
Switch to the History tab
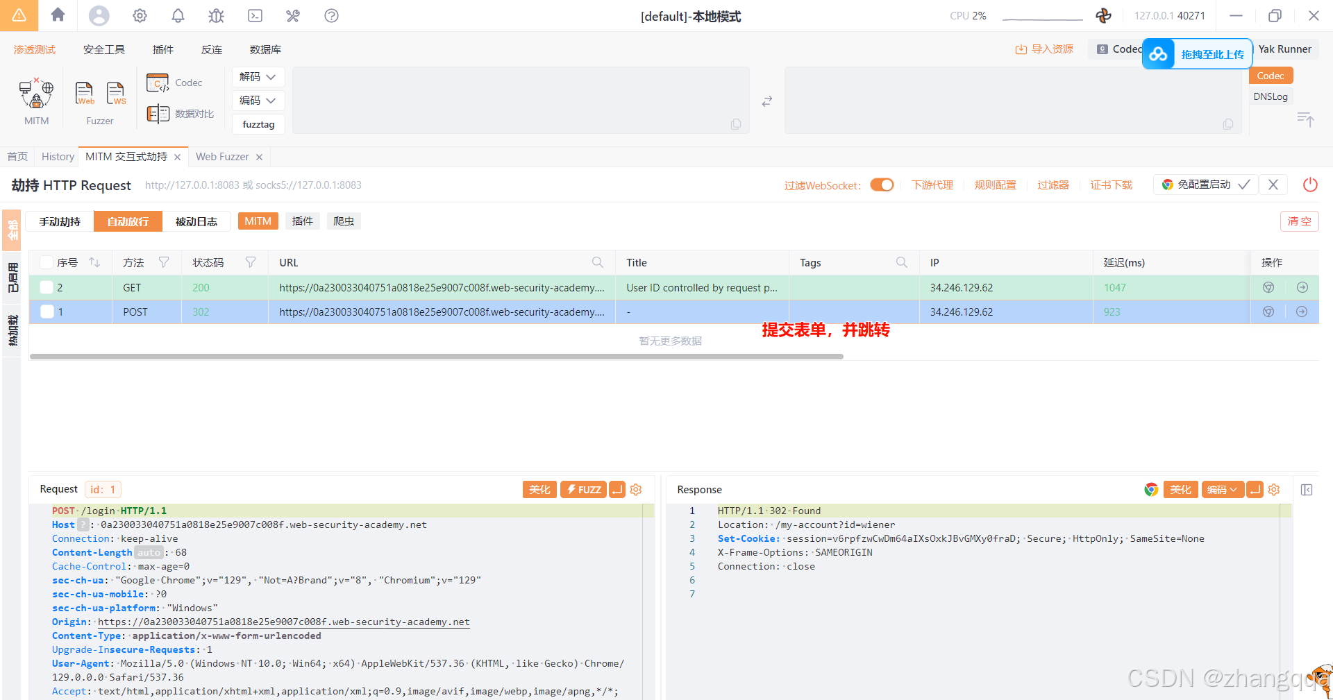[58, 157]
